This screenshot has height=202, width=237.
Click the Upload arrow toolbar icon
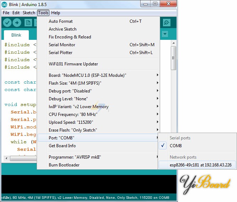(x=17, y=23)
